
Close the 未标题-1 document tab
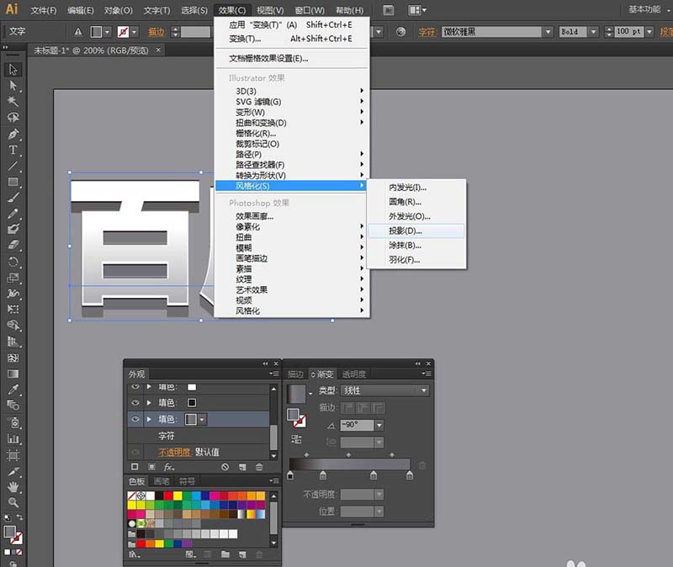click(158, 50)
